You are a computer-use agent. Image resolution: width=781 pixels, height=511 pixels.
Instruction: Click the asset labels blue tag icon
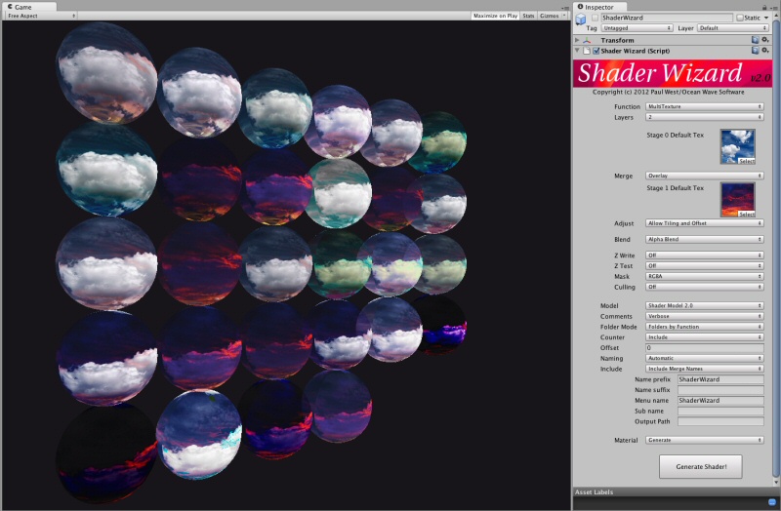click(x=772, y=501)
